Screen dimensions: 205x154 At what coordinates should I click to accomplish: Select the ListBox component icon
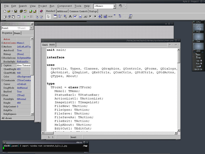(x=100, y=17)
